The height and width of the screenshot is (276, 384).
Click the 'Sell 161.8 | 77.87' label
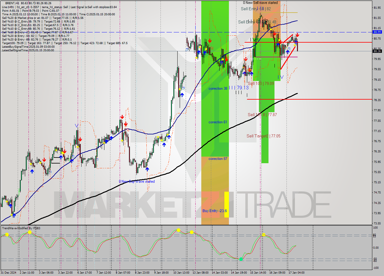tap(262, 115)
